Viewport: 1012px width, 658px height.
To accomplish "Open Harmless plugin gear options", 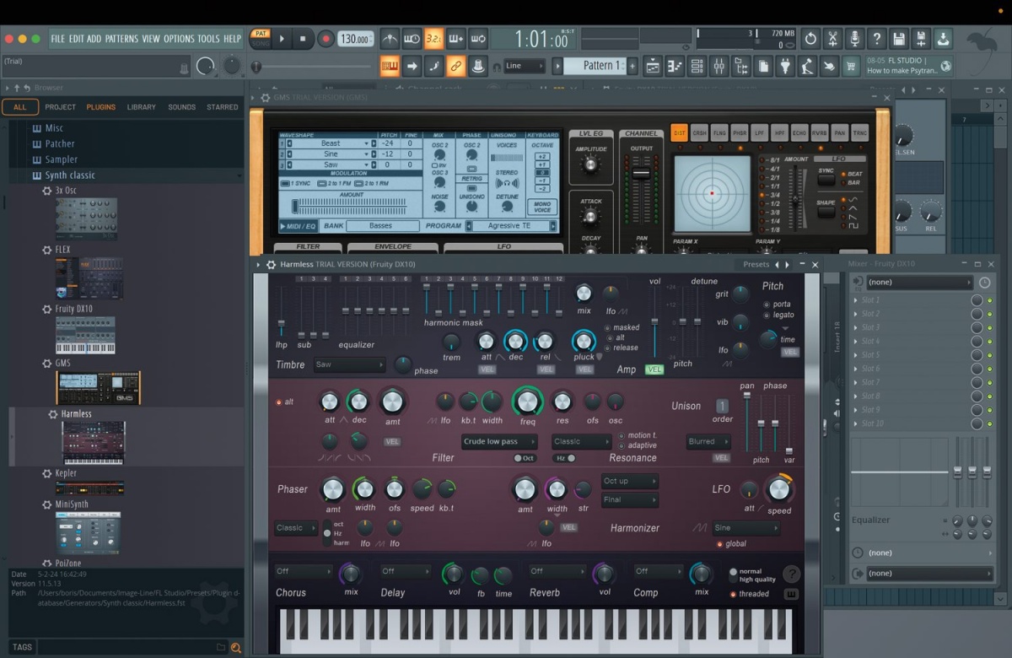I will (271, 265).
